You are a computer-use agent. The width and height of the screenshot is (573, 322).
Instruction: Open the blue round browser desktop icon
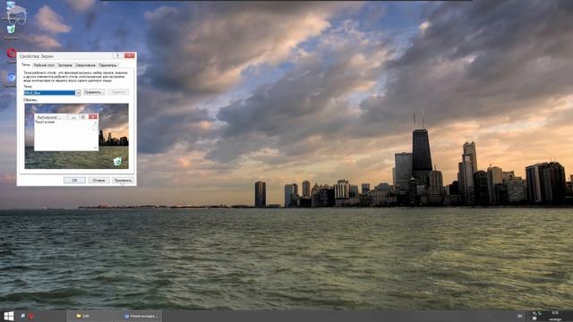pyautogui.click(x=12, y=77)
